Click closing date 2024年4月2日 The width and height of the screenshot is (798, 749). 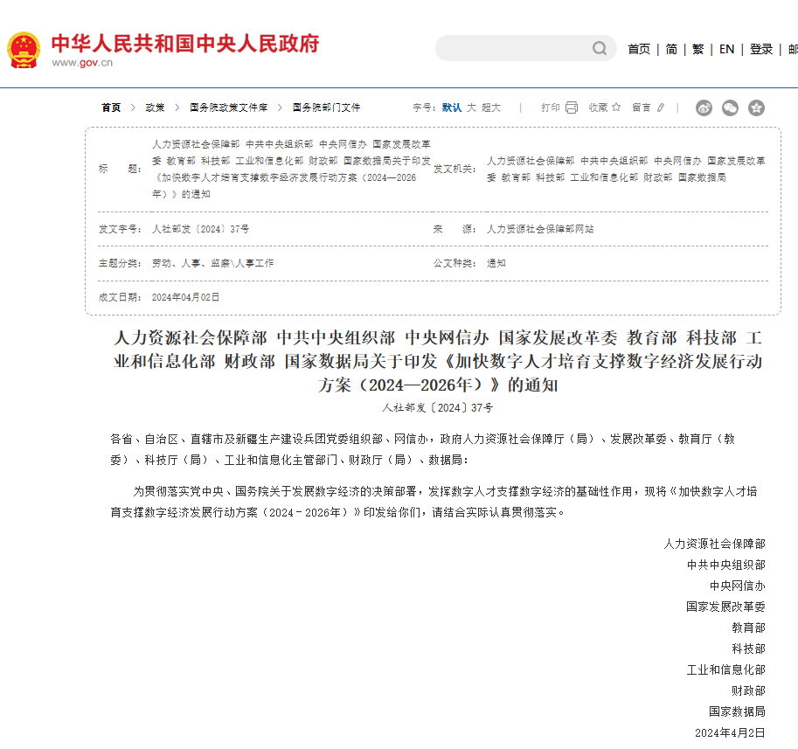coord(731,732)
